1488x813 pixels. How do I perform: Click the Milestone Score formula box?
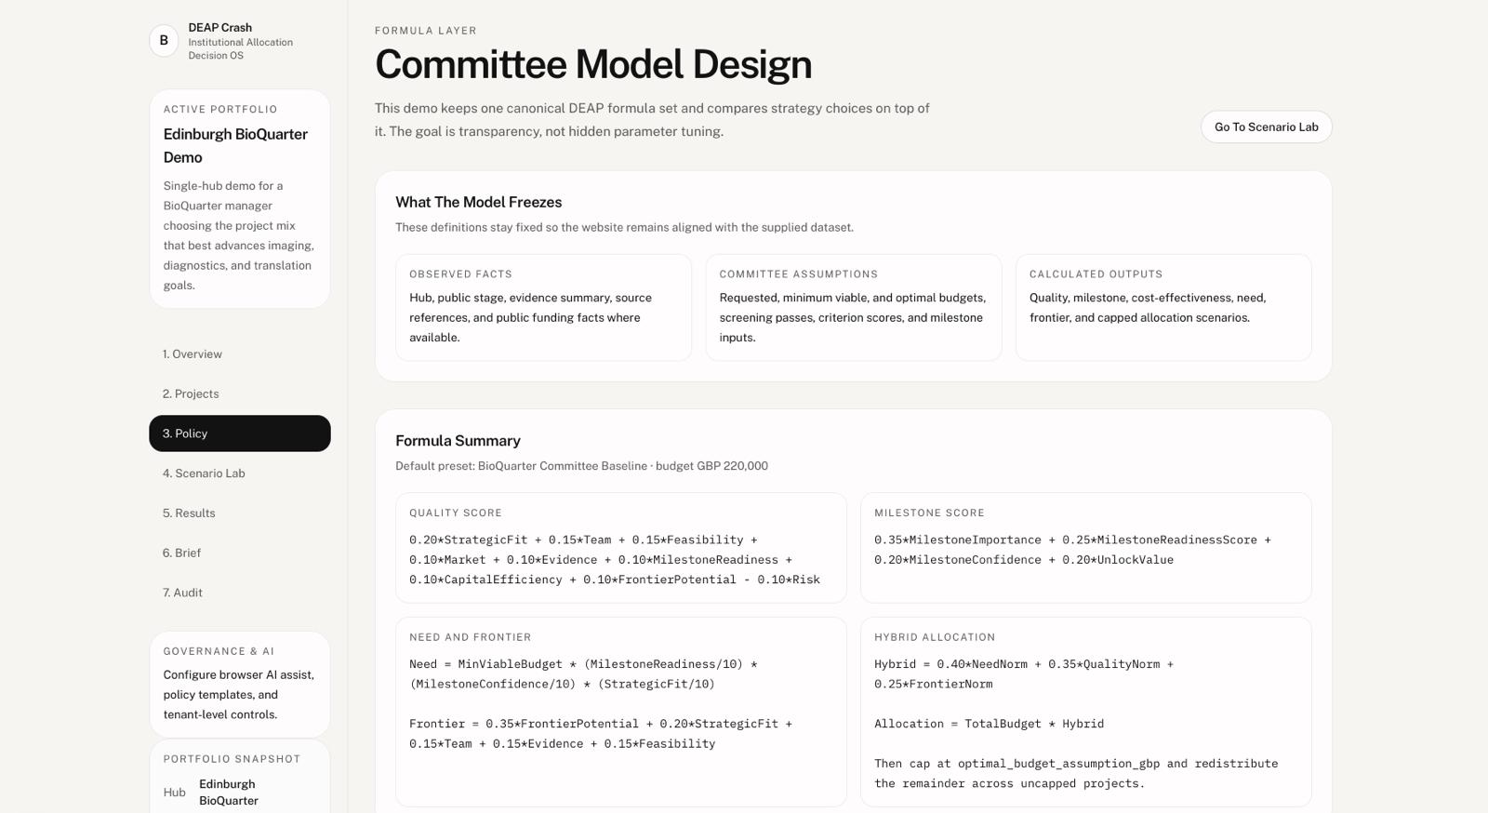pyautogui.click(x=1085, y=548)
